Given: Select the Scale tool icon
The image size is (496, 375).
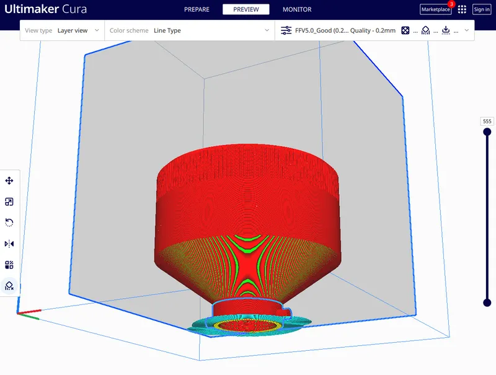Looking at the screenshot, I should pyautogui.click(x=9, y=201).
